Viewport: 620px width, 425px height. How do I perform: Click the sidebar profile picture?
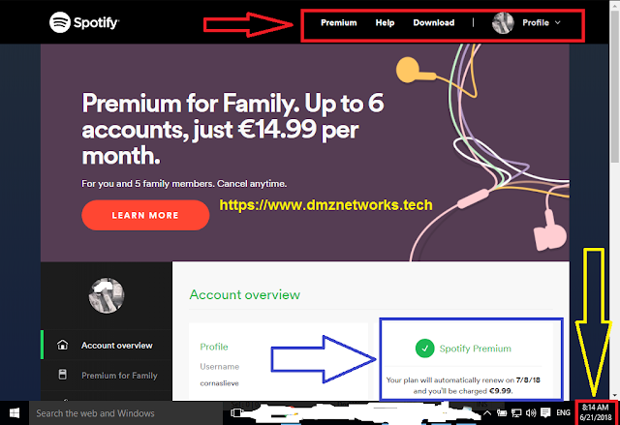click(107, 295)
